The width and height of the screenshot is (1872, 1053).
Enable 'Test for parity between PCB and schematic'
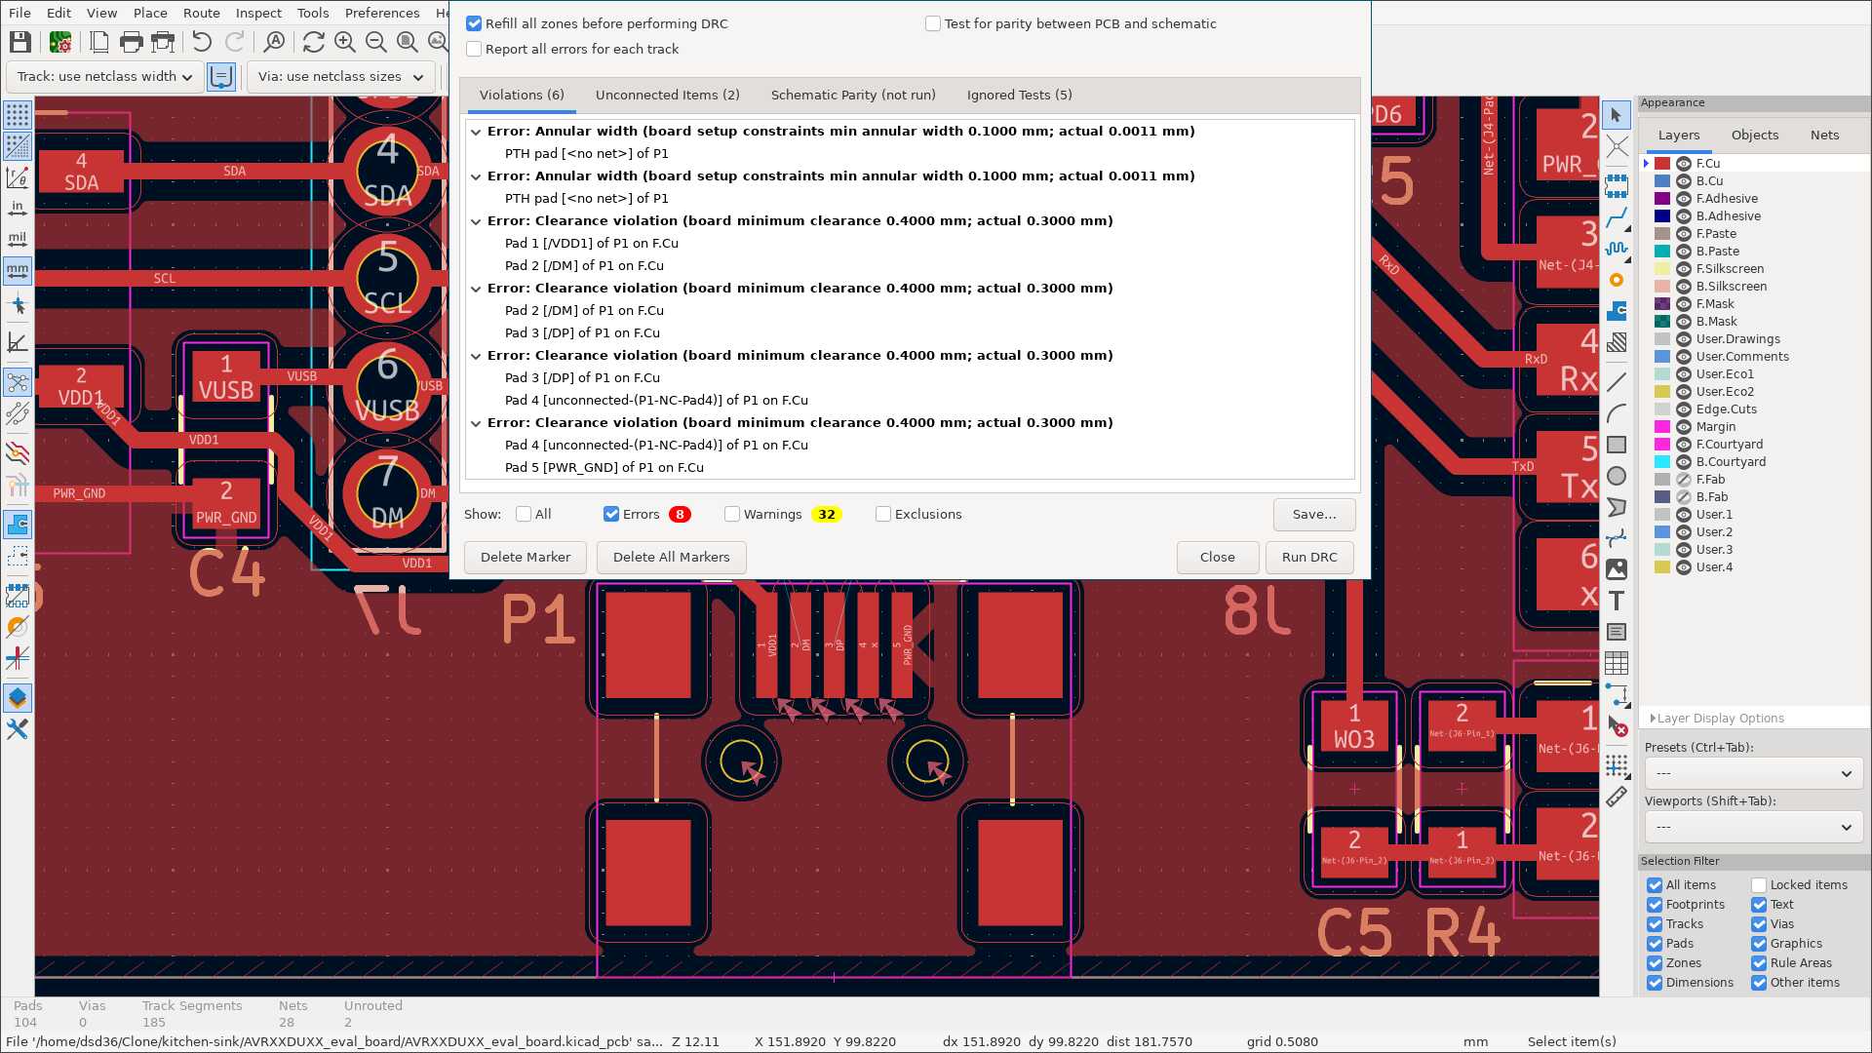[x=932, y=22]
